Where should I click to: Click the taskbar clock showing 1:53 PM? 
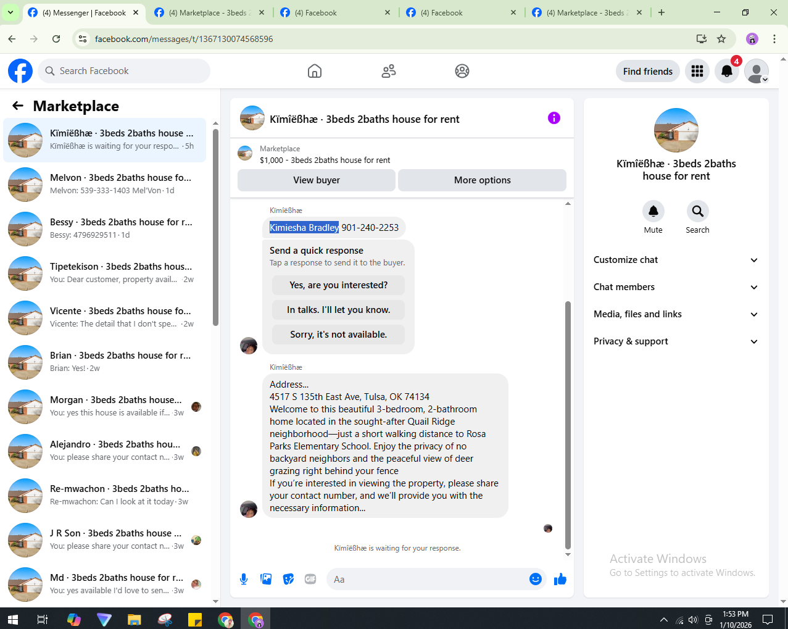pyautogui.click(x=736, y=619)
